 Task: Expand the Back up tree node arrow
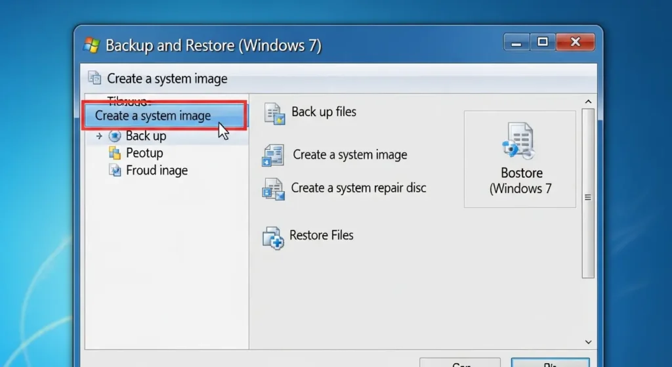tap(99, 136)
